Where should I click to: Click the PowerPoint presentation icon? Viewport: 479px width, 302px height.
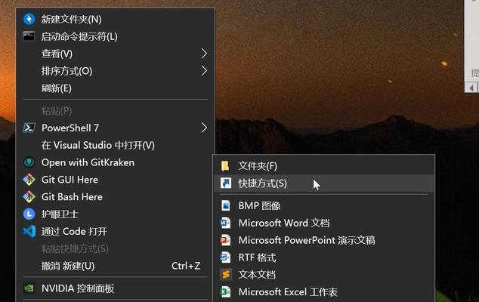click(225, 240)
